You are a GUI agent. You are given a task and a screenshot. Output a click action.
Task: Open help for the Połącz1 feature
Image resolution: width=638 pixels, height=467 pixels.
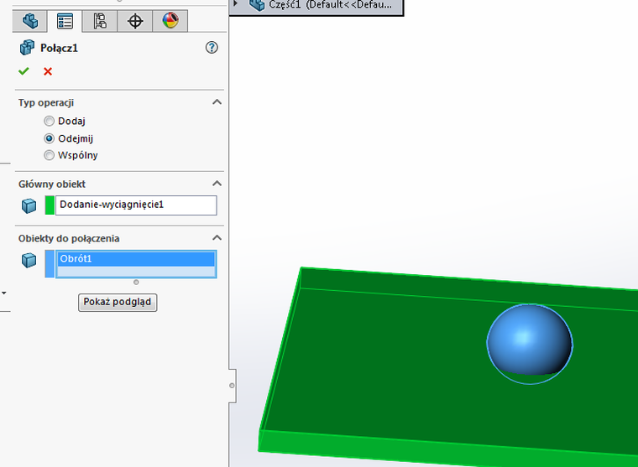pos(212,48)
